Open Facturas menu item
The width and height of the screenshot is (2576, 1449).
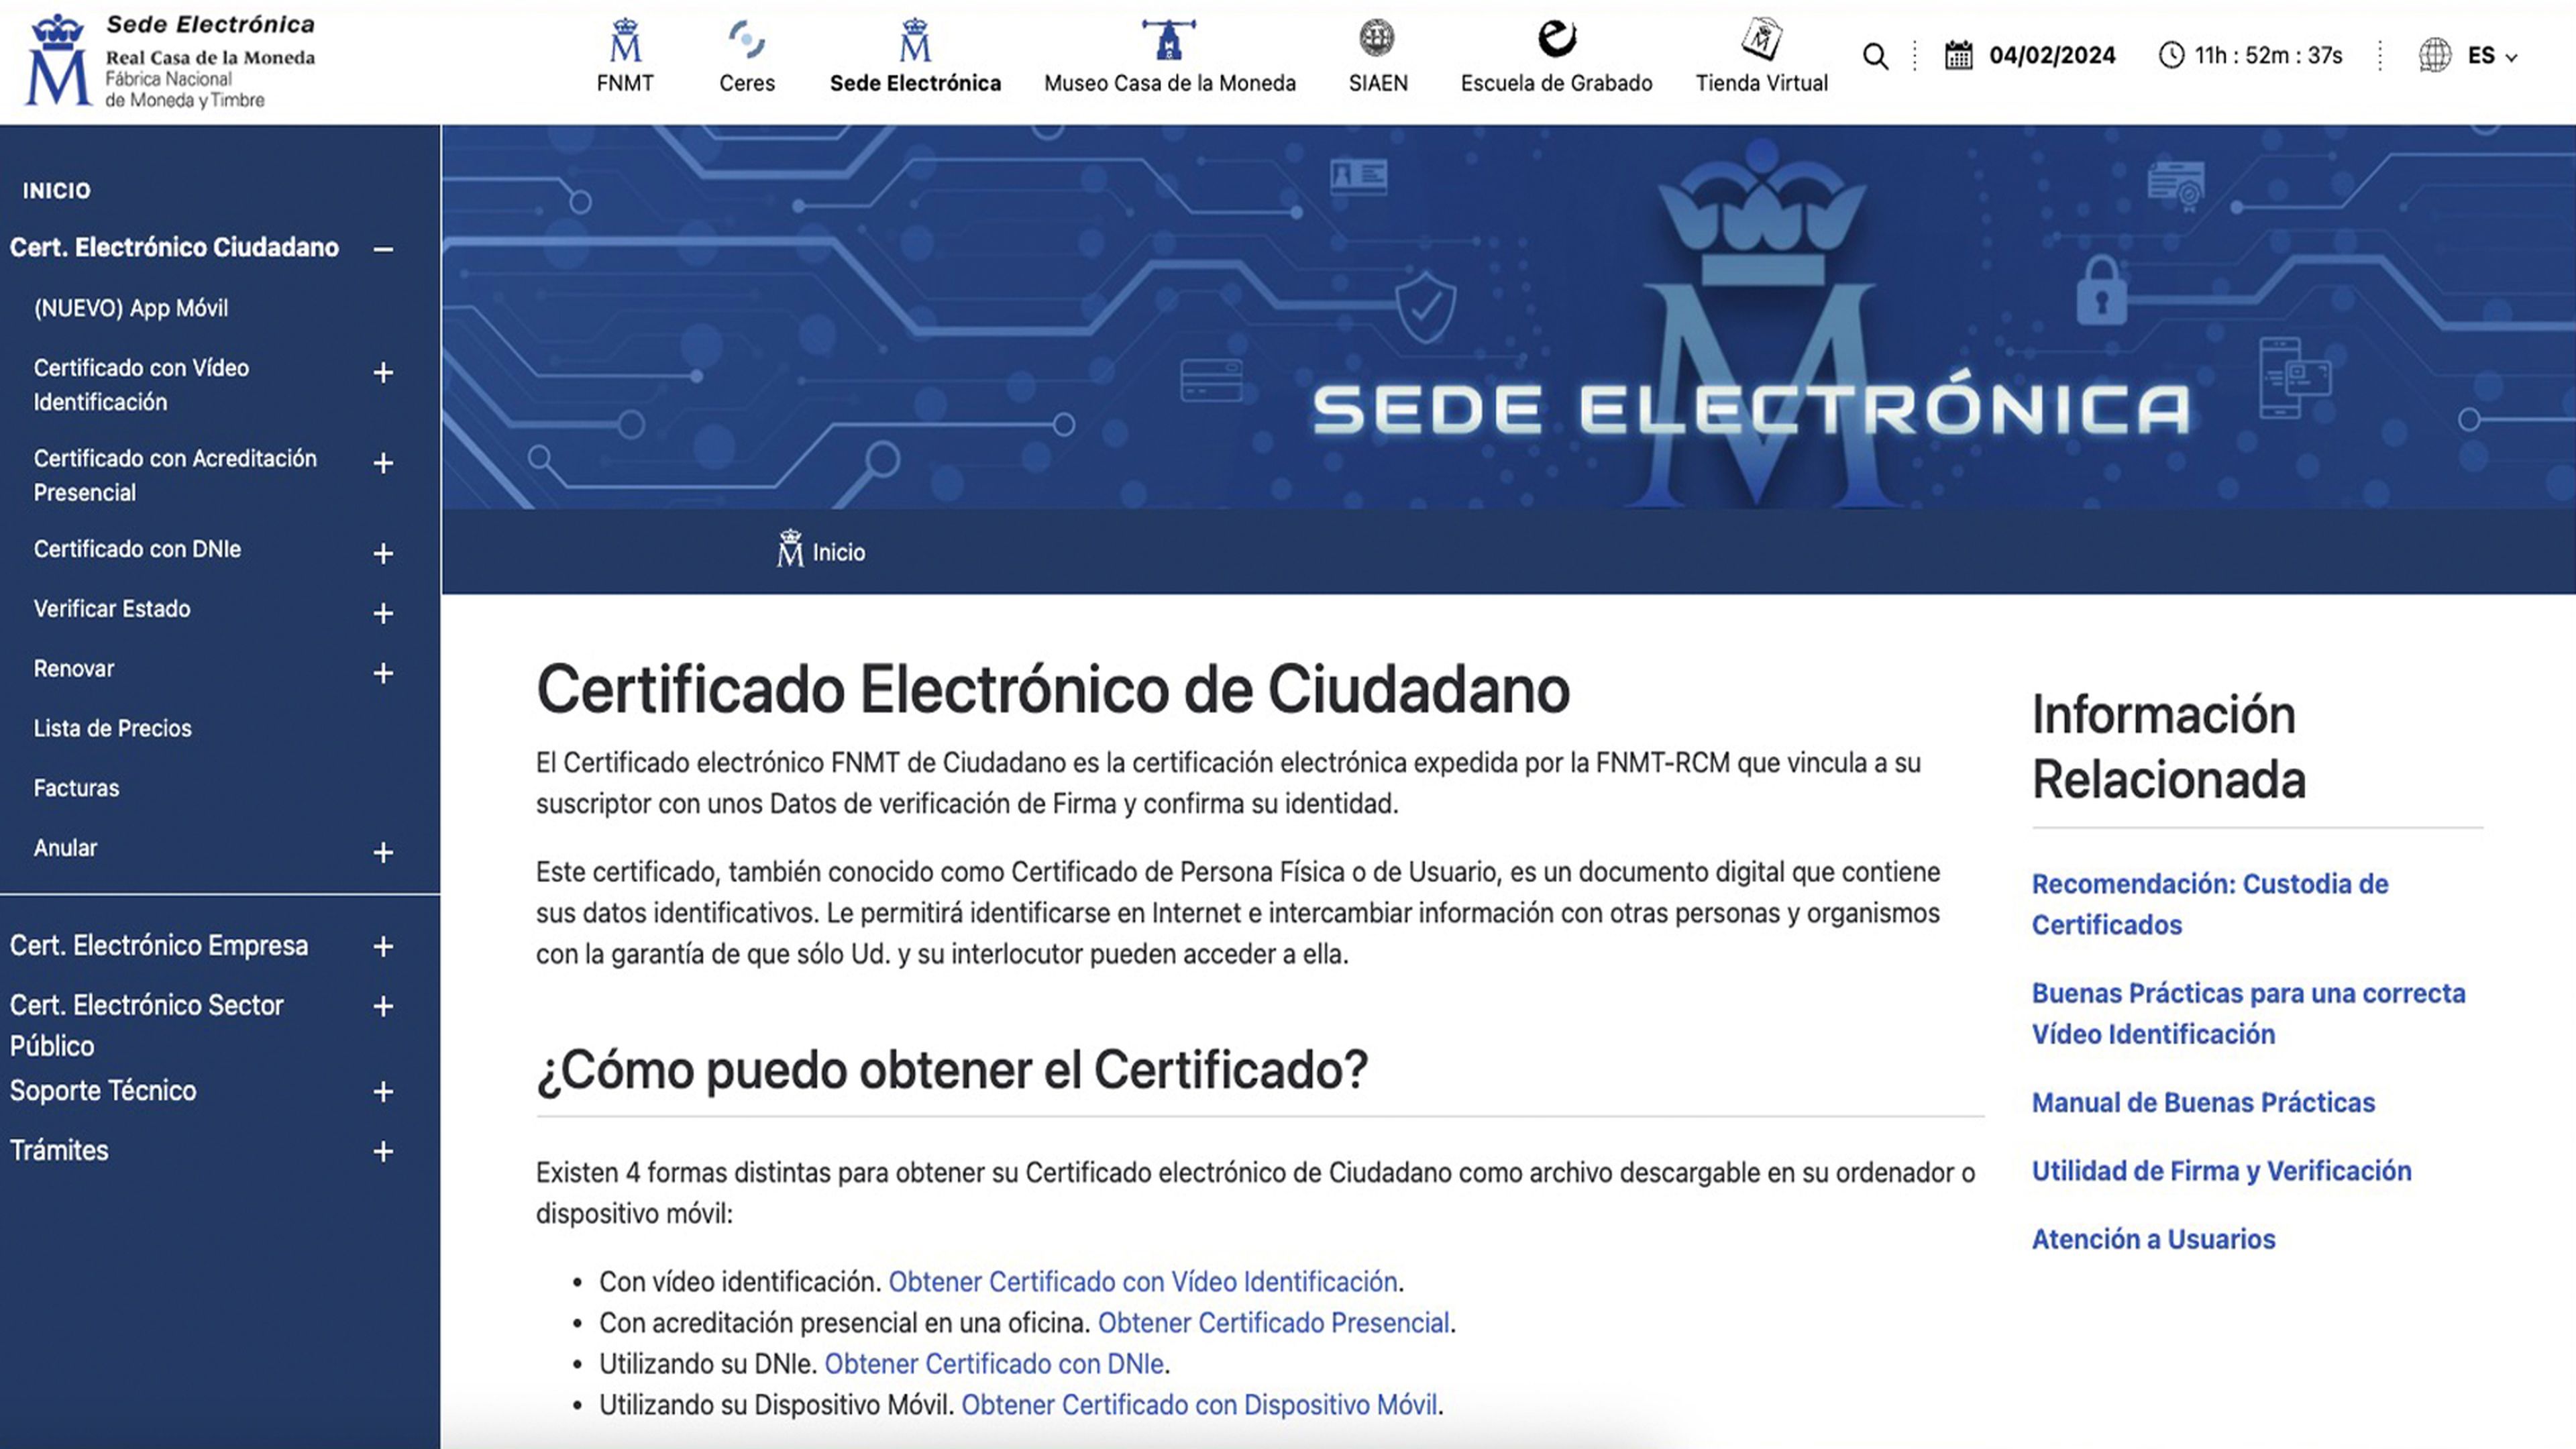pyautogui.click(x=76, y=788)
